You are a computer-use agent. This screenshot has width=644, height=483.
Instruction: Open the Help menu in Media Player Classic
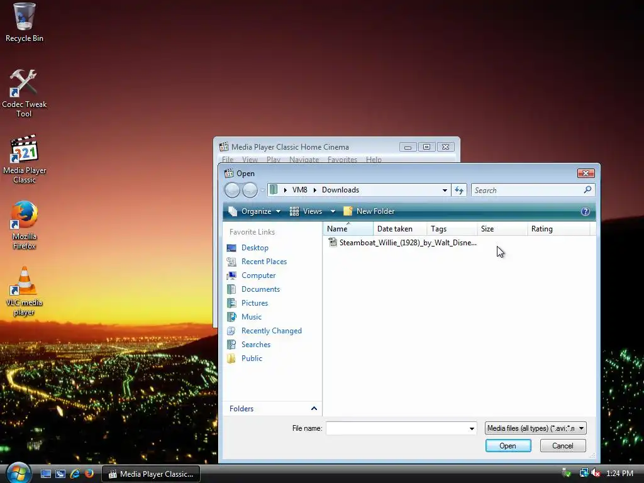point(374,159)
